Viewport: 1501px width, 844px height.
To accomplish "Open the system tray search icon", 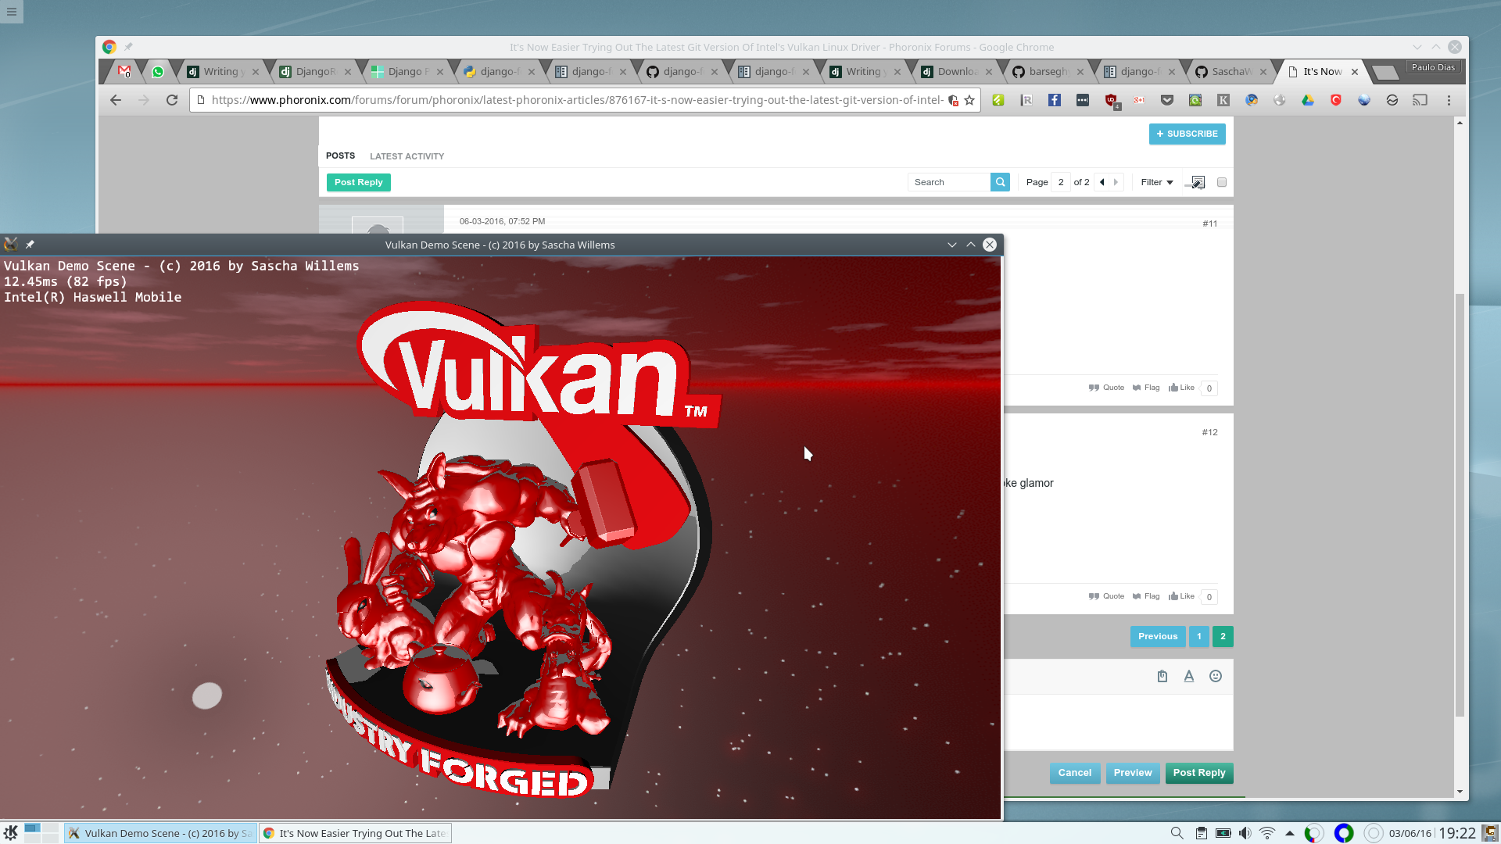I will coord(1177,833).
